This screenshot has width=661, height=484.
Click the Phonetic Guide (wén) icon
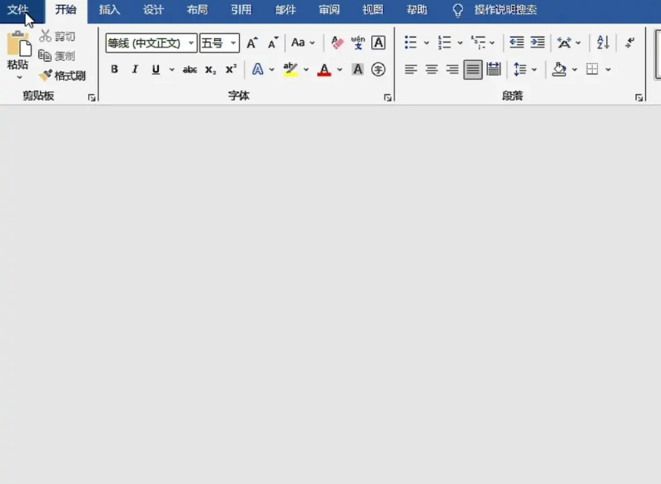(358, 42)
